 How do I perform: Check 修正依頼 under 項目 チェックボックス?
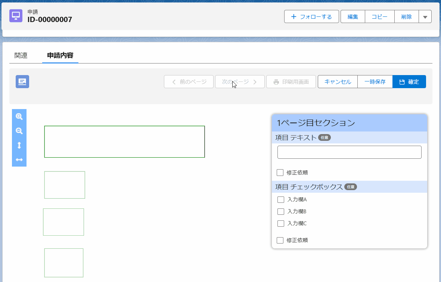(280, 240)
